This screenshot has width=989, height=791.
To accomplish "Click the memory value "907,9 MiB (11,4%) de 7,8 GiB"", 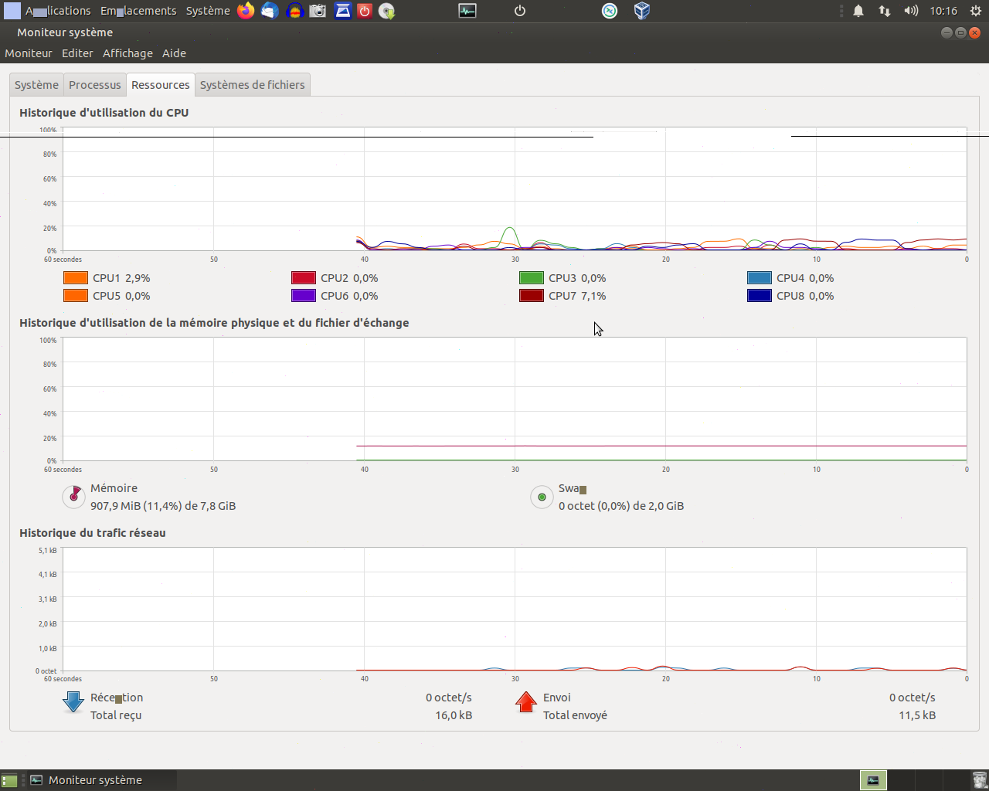I will point(163,506).
